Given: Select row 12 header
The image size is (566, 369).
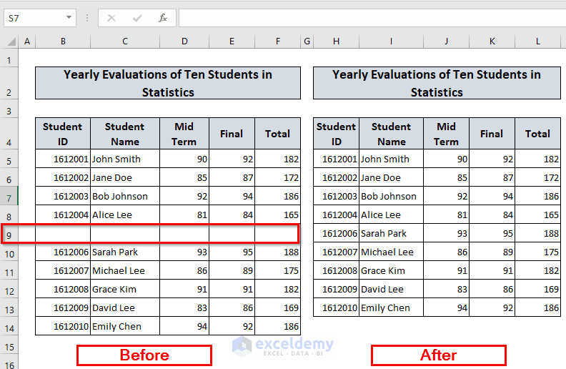Looking at the screenshot, I should click(x=9, y=290).
